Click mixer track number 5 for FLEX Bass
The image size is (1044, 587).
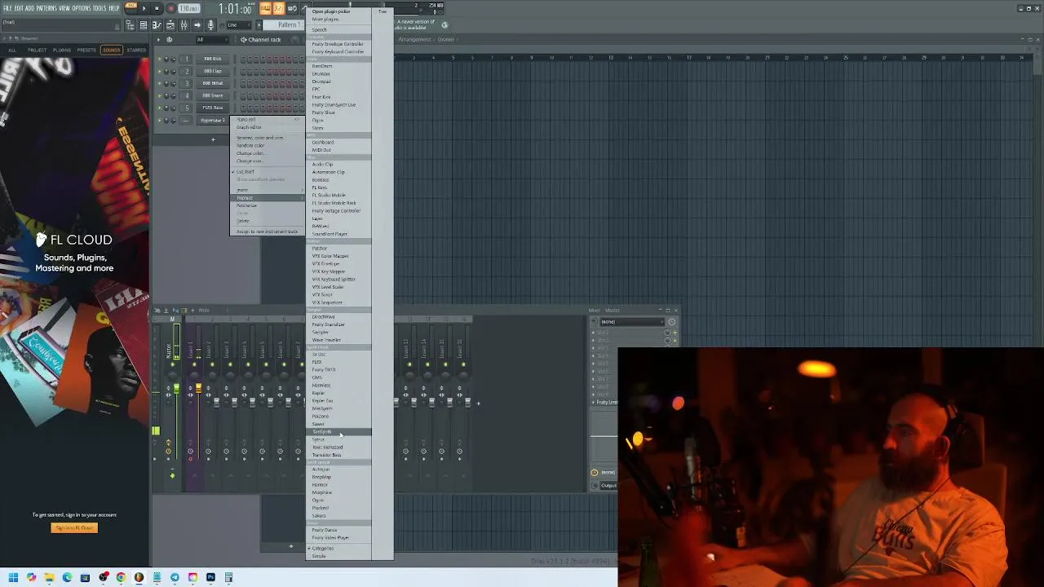[186, 108]
